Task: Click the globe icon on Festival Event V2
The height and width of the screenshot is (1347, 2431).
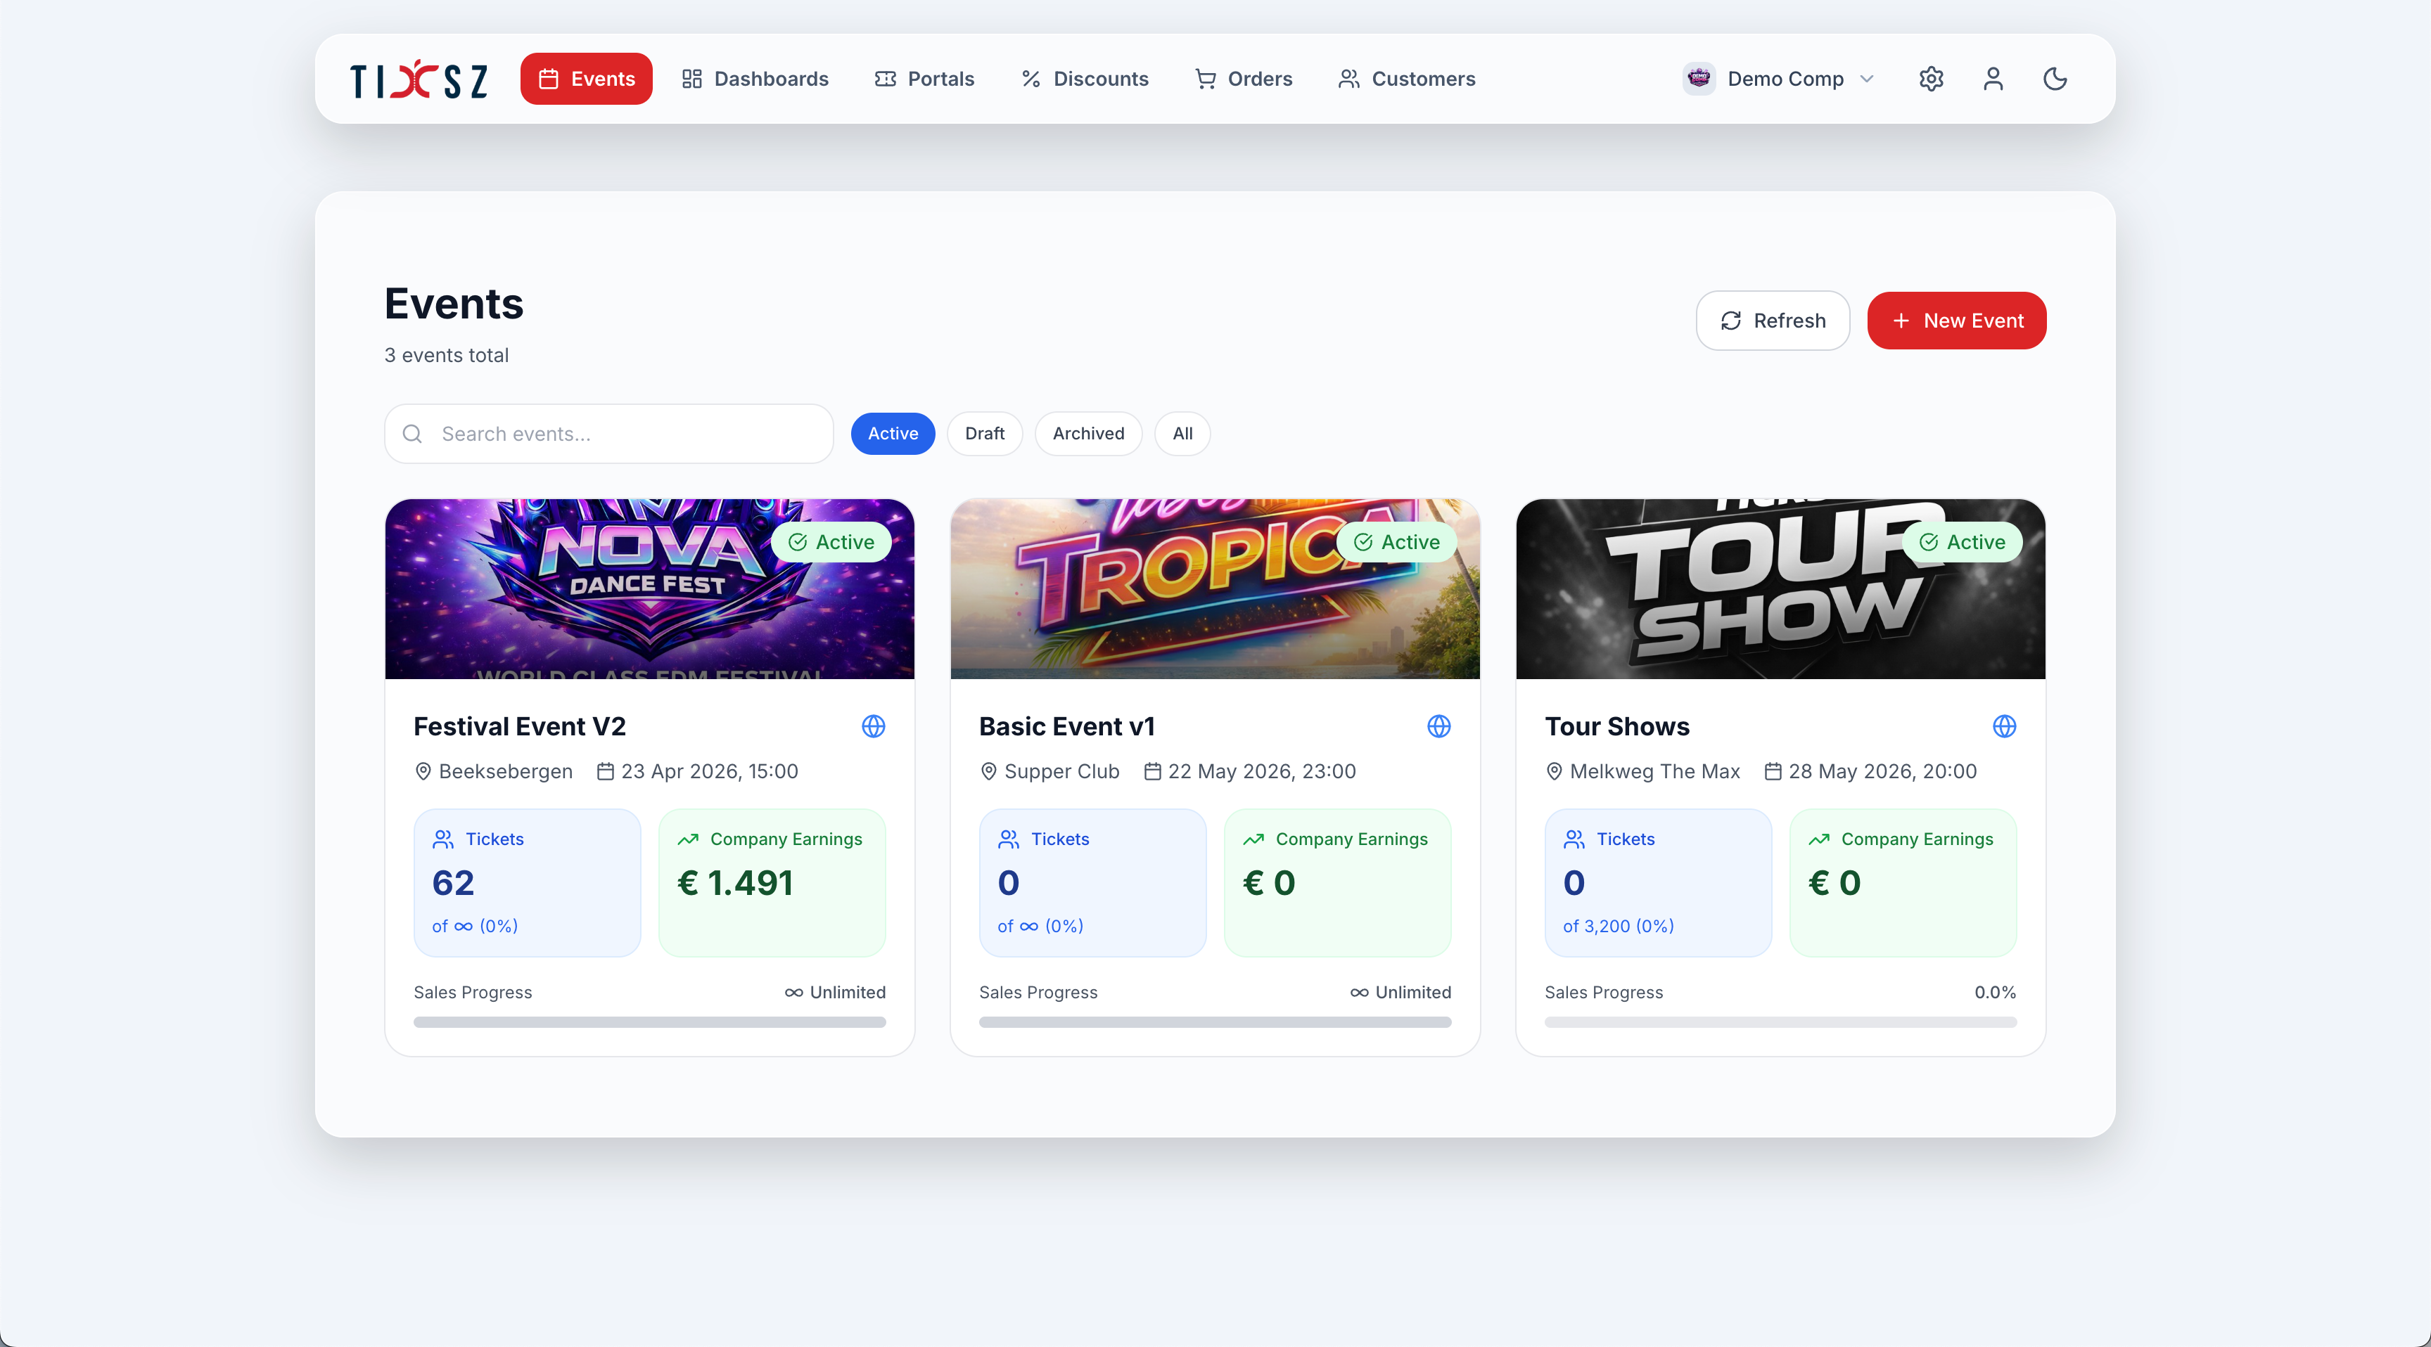Action: (x=874, y=726)
